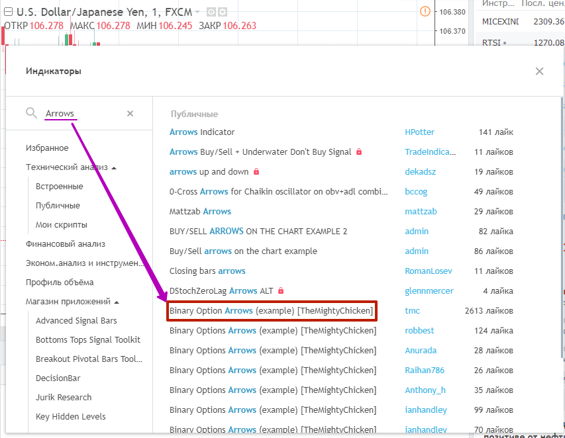The image size is (565, 438).
Task: Open symbol dropdown arrow after FXCM
Action: click(x=198, y=12)
